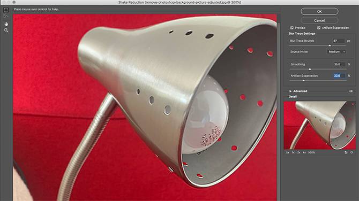Click the Cancel button
359x201 pixels.
pos(319,20)
